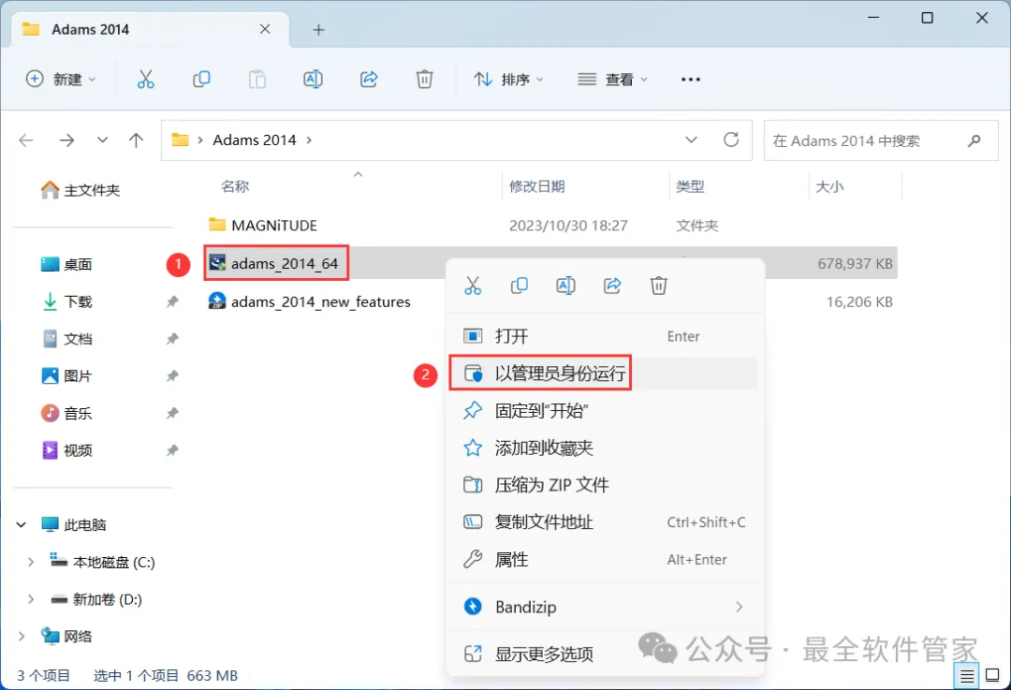Choose 属性 in context menu
Screen dimensions: 1011x690
point(605,560)
